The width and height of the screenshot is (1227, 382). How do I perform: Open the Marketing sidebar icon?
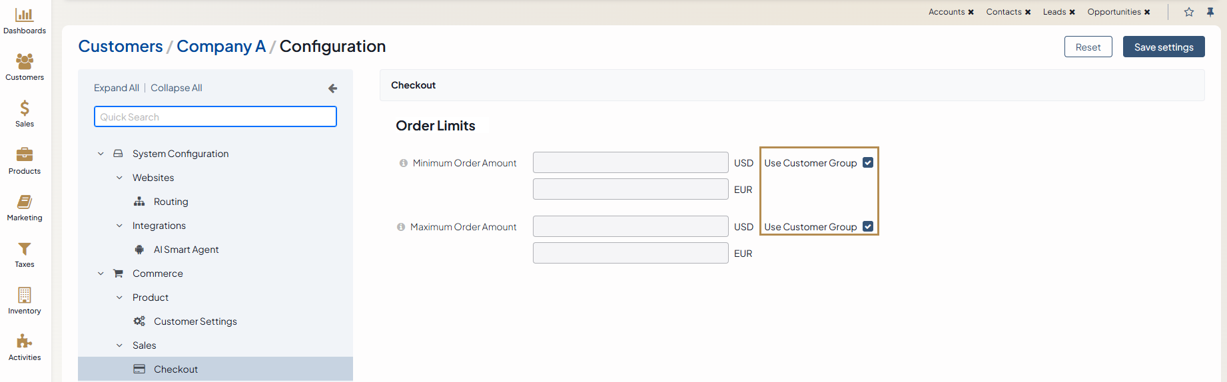coord(25,202)
